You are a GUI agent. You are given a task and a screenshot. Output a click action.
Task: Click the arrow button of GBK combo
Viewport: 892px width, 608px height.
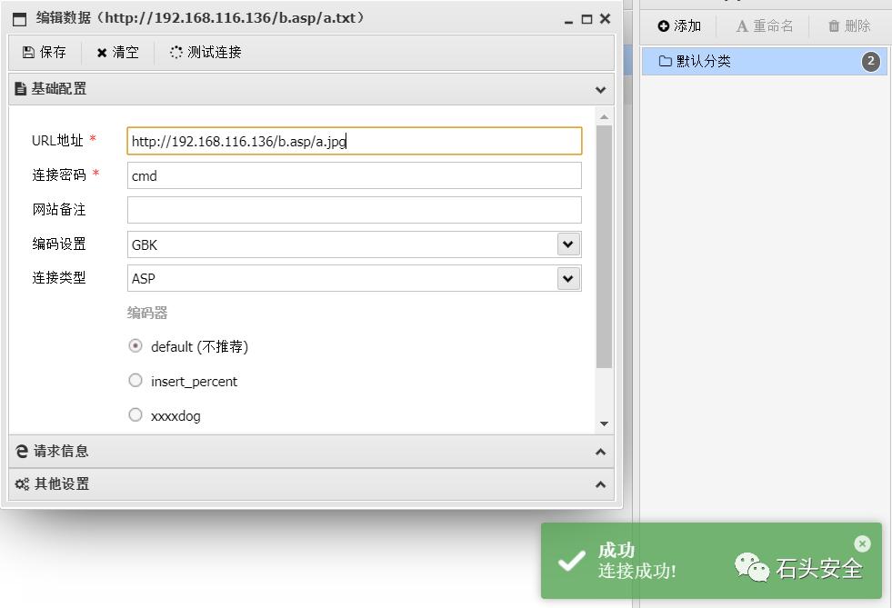pyautogui.click(x=568, y=244)
